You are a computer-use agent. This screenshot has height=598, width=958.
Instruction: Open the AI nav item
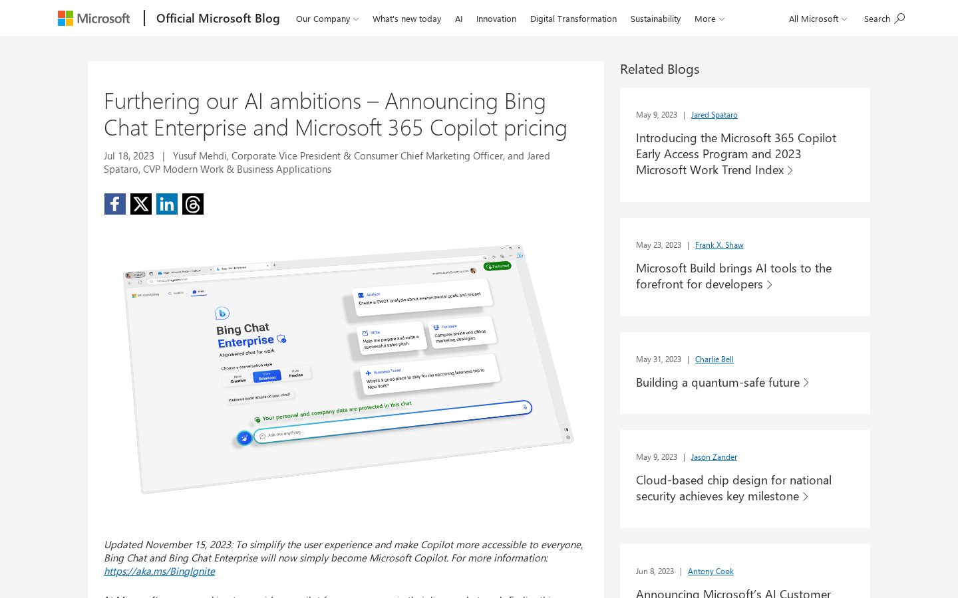coord(458,19)
